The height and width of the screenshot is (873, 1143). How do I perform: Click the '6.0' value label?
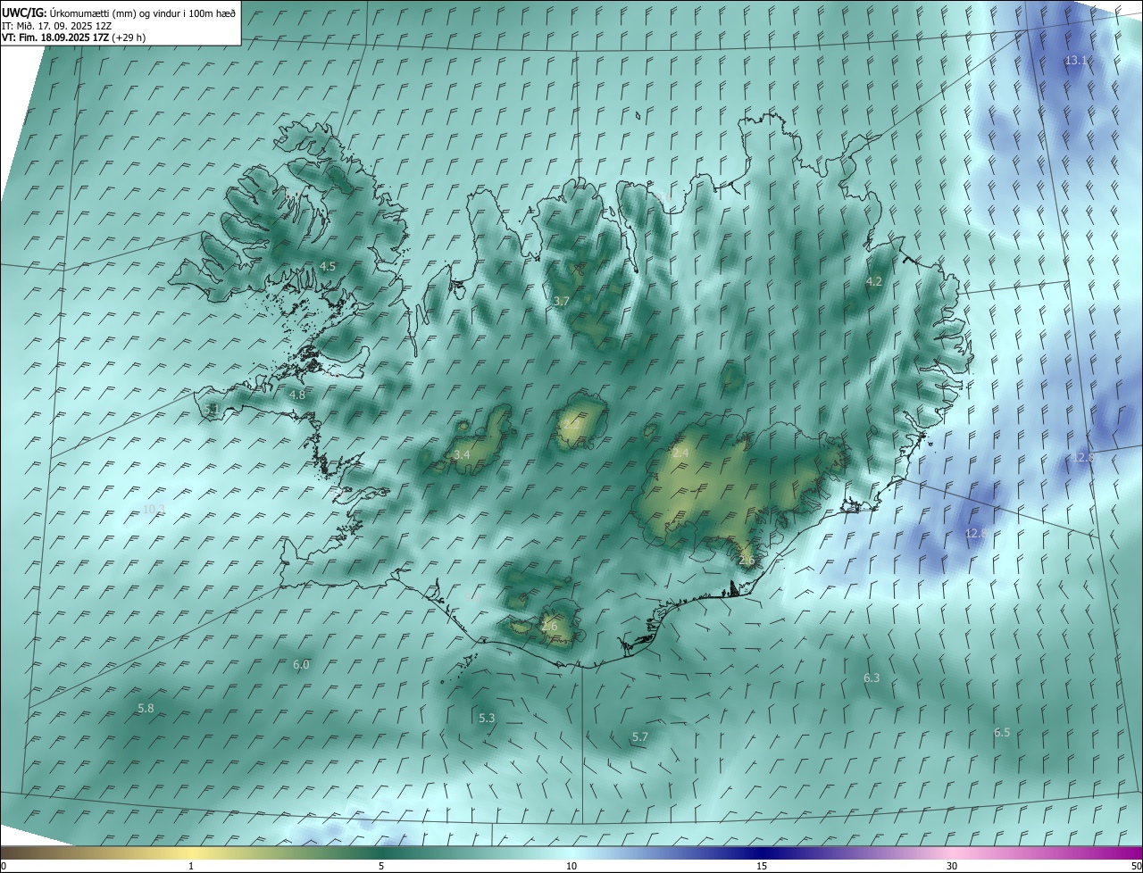(301, 665)
